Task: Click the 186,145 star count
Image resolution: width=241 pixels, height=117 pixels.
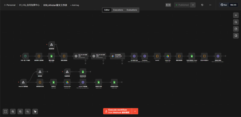Action: [233, 5]
